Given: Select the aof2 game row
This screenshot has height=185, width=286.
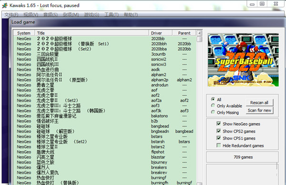Looking at the screenshot, I should [x=105, y=95].
